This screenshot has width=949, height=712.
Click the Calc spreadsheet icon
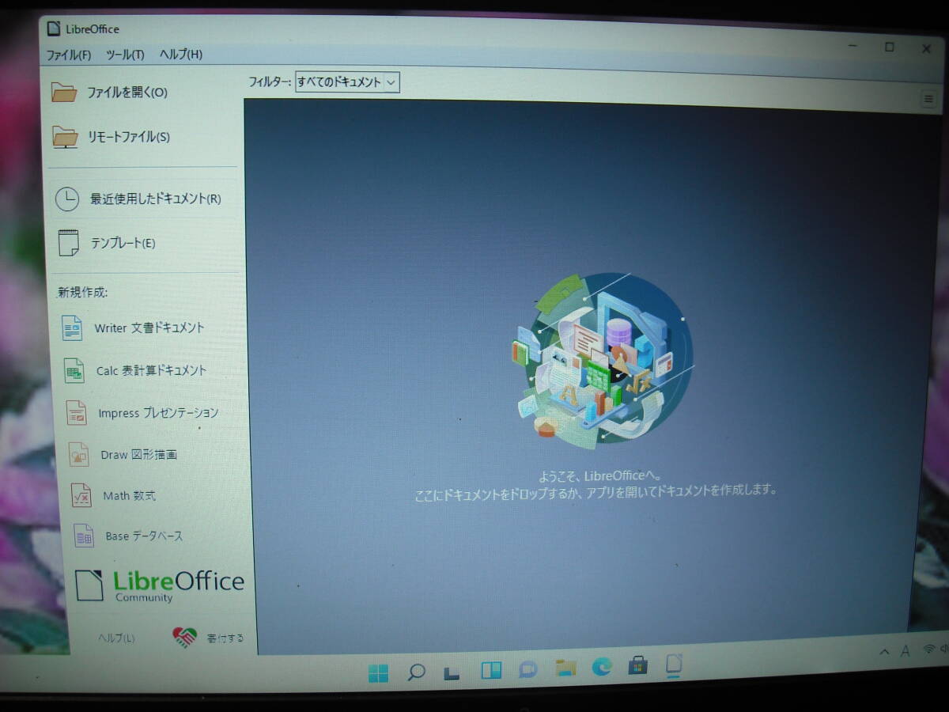click(x=74, y=370)
